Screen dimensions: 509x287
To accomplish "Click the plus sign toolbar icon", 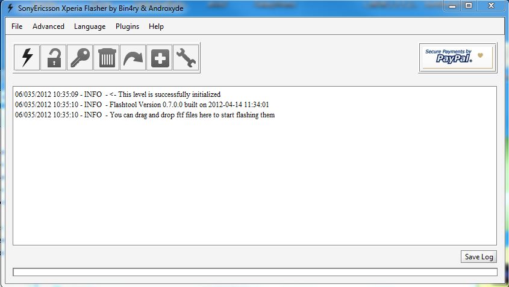I will click(160, 58).
